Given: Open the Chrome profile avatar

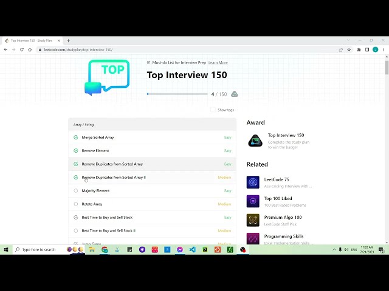Looking at the screenshot, I should [x=376, y=50].
